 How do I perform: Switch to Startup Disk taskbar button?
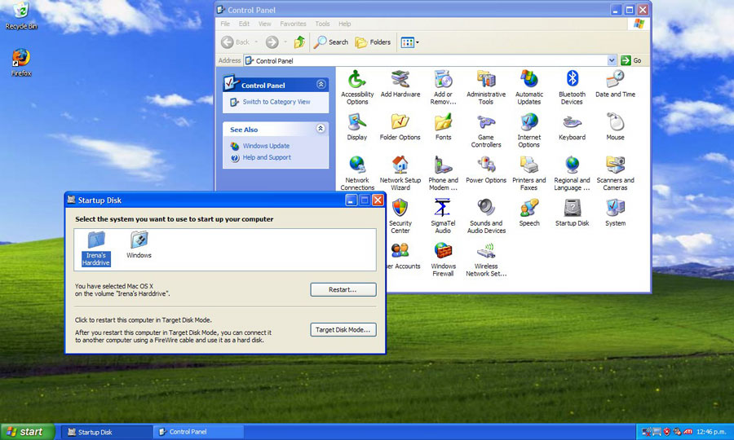point(107,432)
